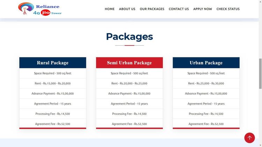Select the red Semi Urban Package header
262x147 pixels.
coord(129,63)
